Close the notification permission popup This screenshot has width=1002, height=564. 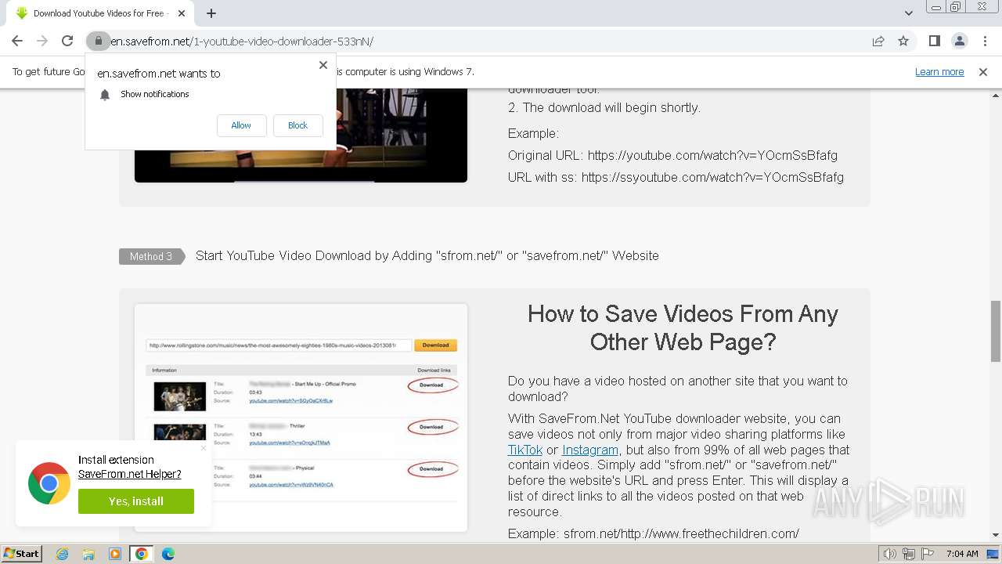coord(323,65)
